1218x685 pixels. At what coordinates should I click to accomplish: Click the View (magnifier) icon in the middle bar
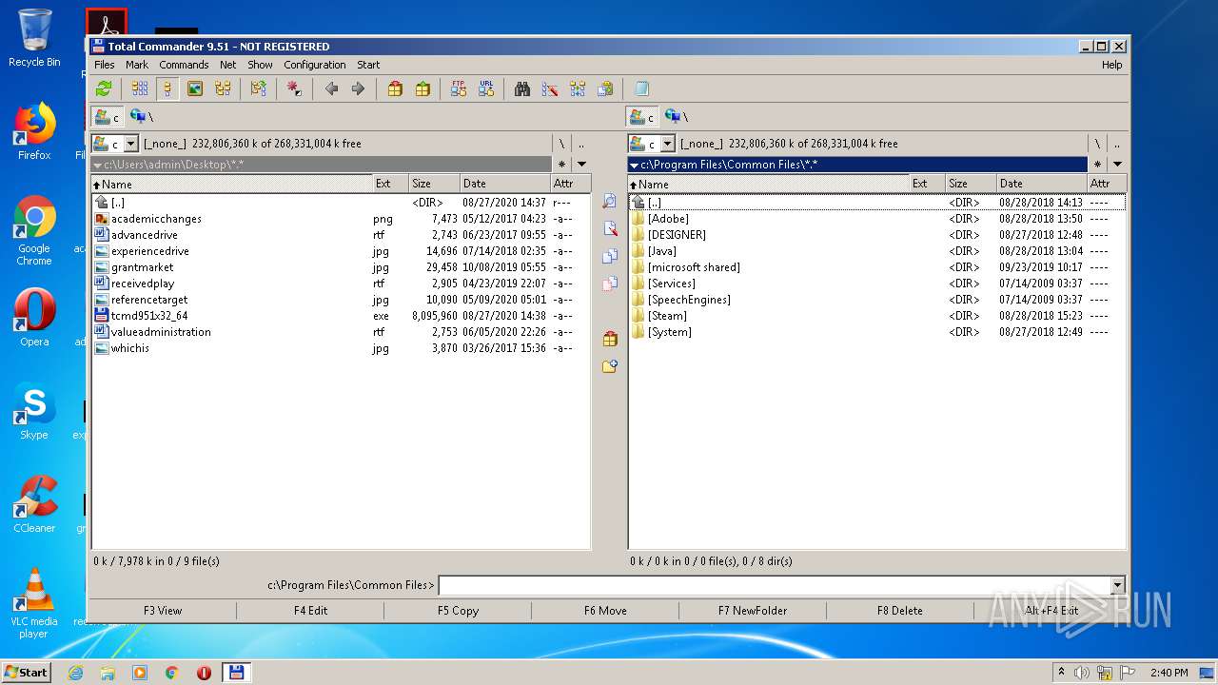tap(610, 202)
